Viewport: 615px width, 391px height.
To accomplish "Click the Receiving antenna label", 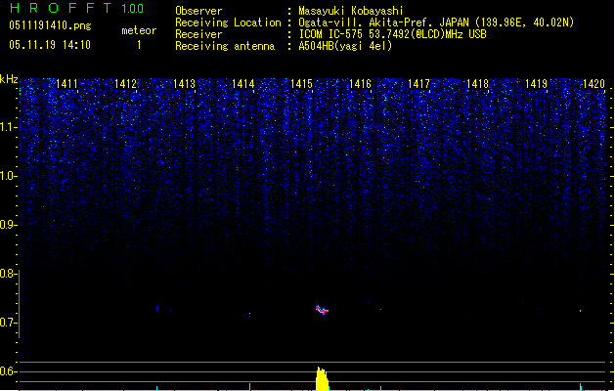I will click(x=225, y=46).
